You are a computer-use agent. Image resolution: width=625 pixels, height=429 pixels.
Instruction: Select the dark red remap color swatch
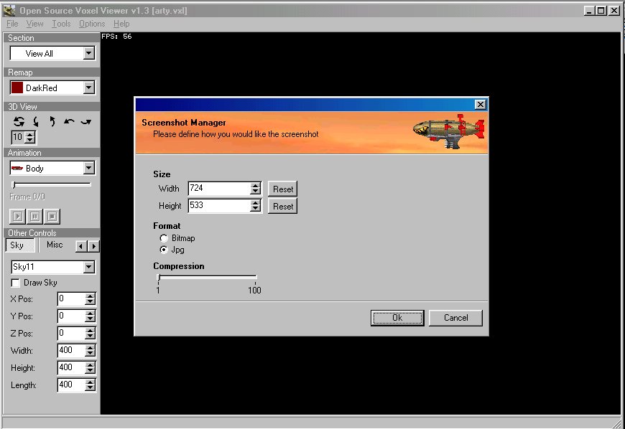(x=17, y=88)
